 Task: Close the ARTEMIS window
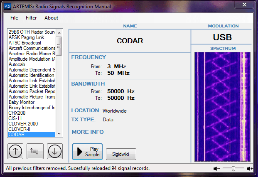pyautogui.click(x=244, y=5)
